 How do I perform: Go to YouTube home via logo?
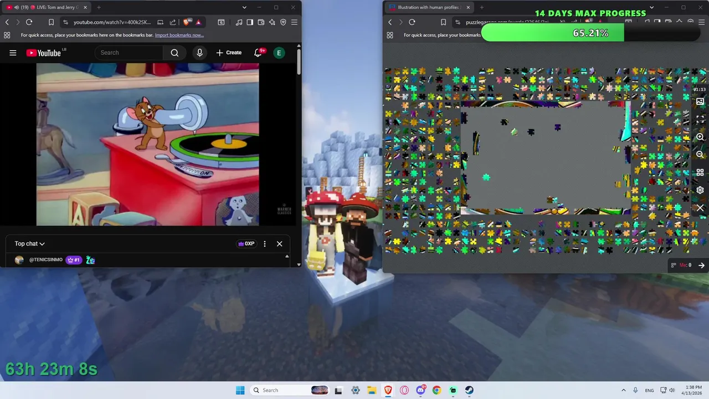(44, 53)
